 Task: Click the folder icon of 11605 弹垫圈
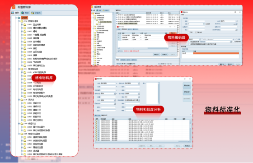25,38
